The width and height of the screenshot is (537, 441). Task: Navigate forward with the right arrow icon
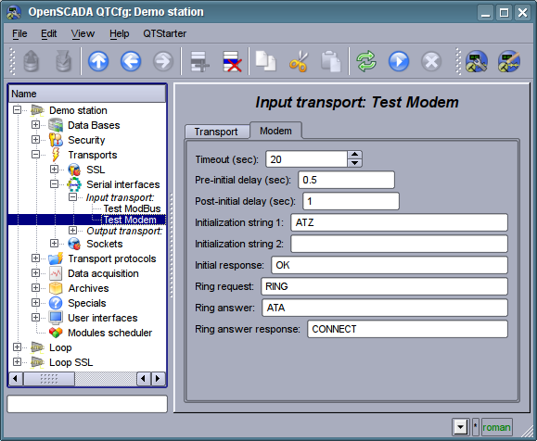click(163, 61)
